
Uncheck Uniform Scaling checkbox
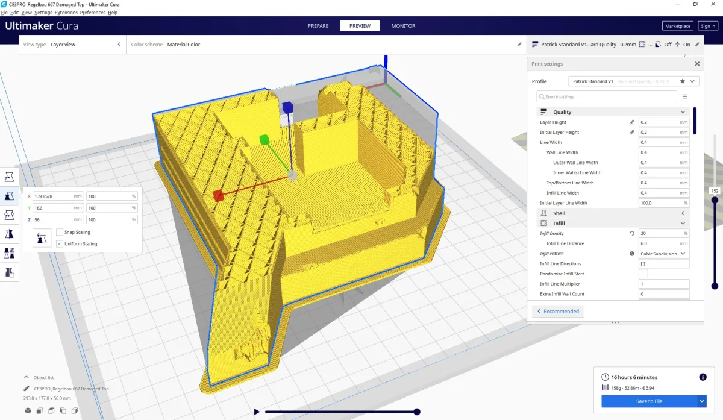[x=60, y=243]
